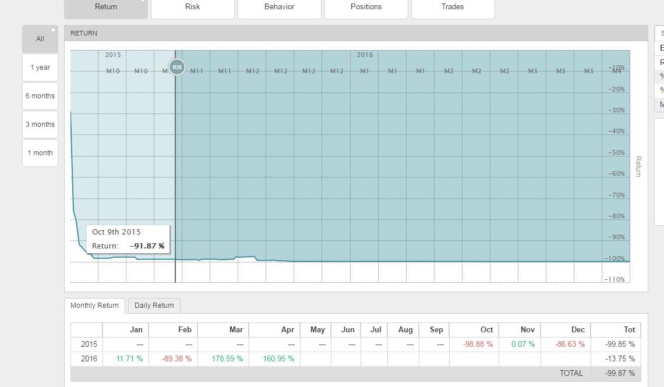Show the last 3 months
This screenshot has height=387, width=664.
40,125
